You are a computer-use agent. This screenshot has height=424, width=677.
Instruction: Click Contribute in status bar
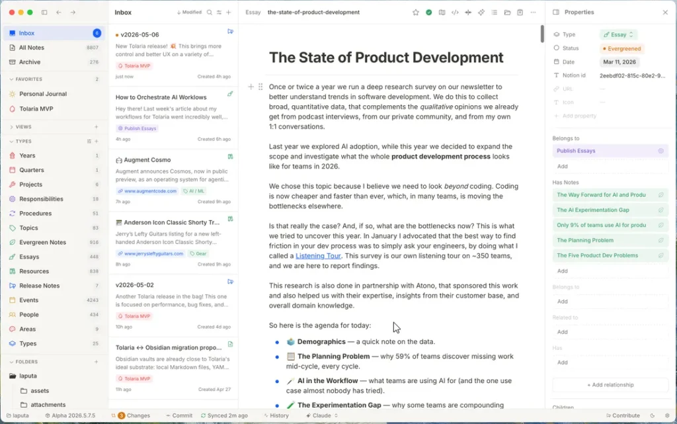pyautogui.click(x=623, y=415)
